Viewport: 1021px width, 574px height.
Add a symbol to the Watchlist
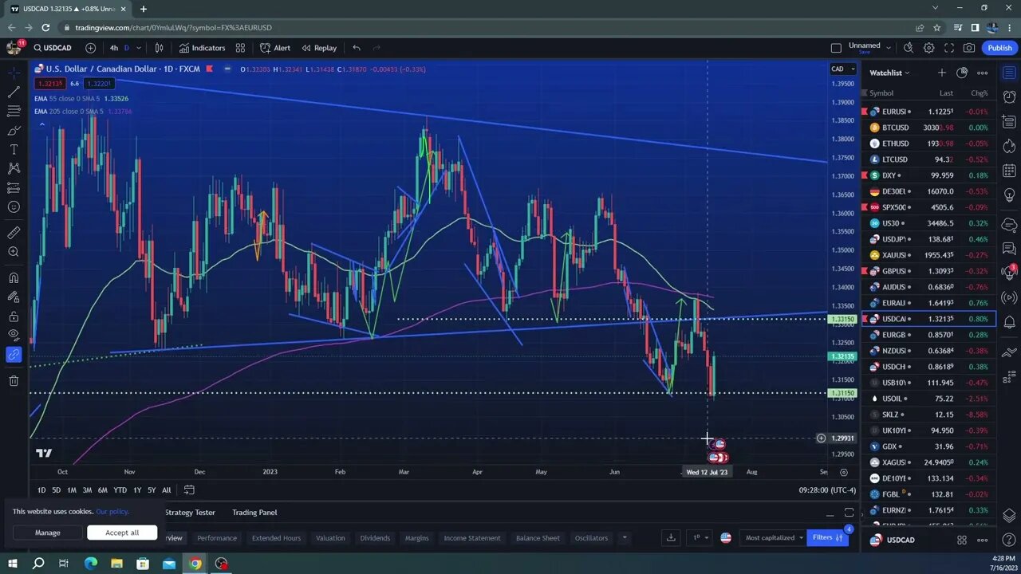[942, 73]
